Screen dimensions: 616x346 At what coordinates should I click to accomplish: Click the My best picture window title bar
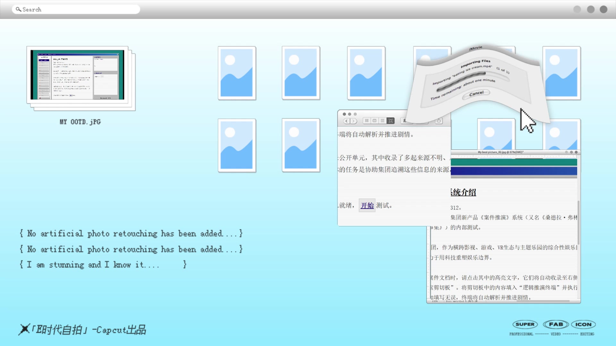coord(501,152)
